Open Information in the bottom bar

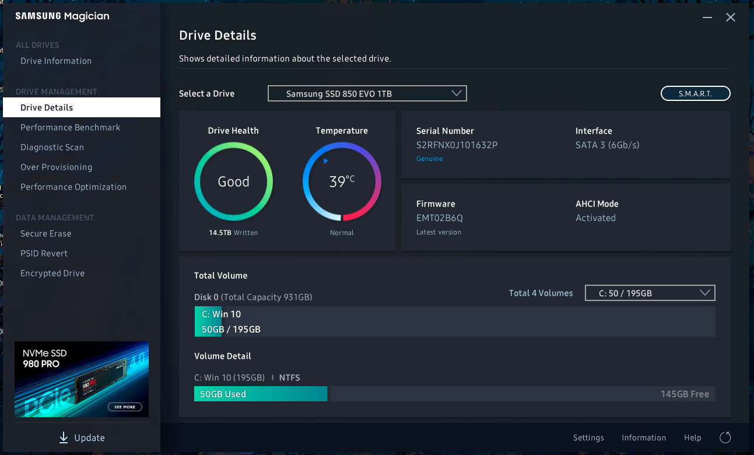(x=644, y=437)
